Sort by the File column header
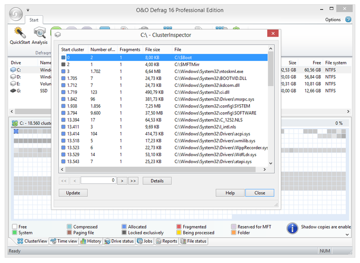Image resolution: width=360 pixels, height=263 pixels. coord(220,49)
